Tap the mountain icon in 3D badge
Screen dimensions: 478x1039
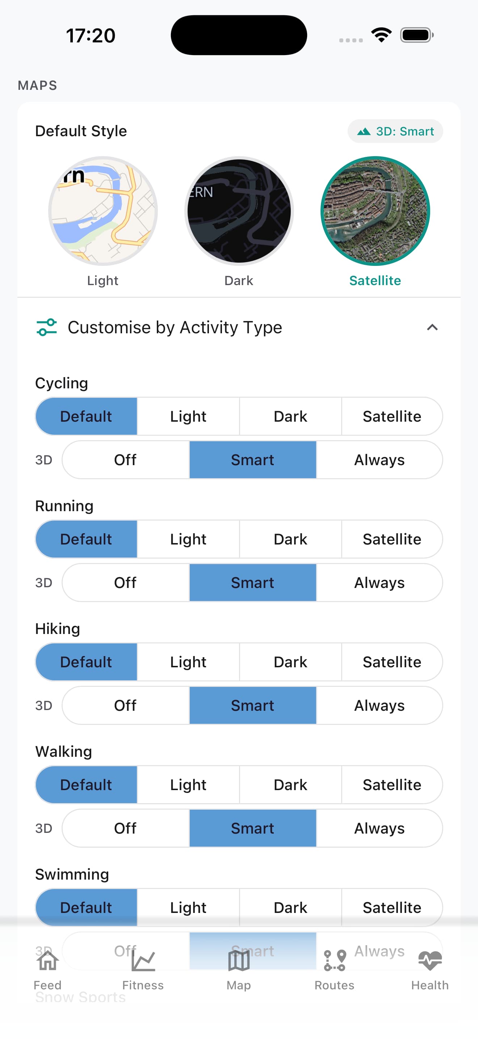[x=364, y=132]
